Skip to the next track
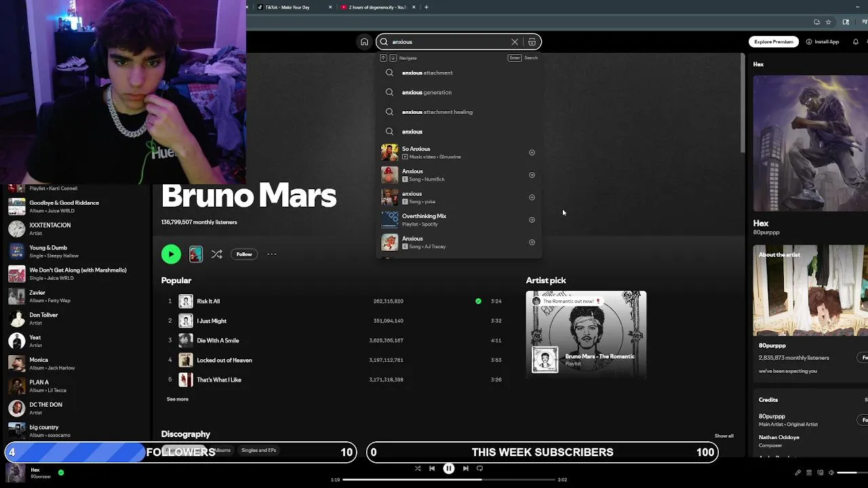This screenshot has height=488, width=868. [x=465, y=468]
